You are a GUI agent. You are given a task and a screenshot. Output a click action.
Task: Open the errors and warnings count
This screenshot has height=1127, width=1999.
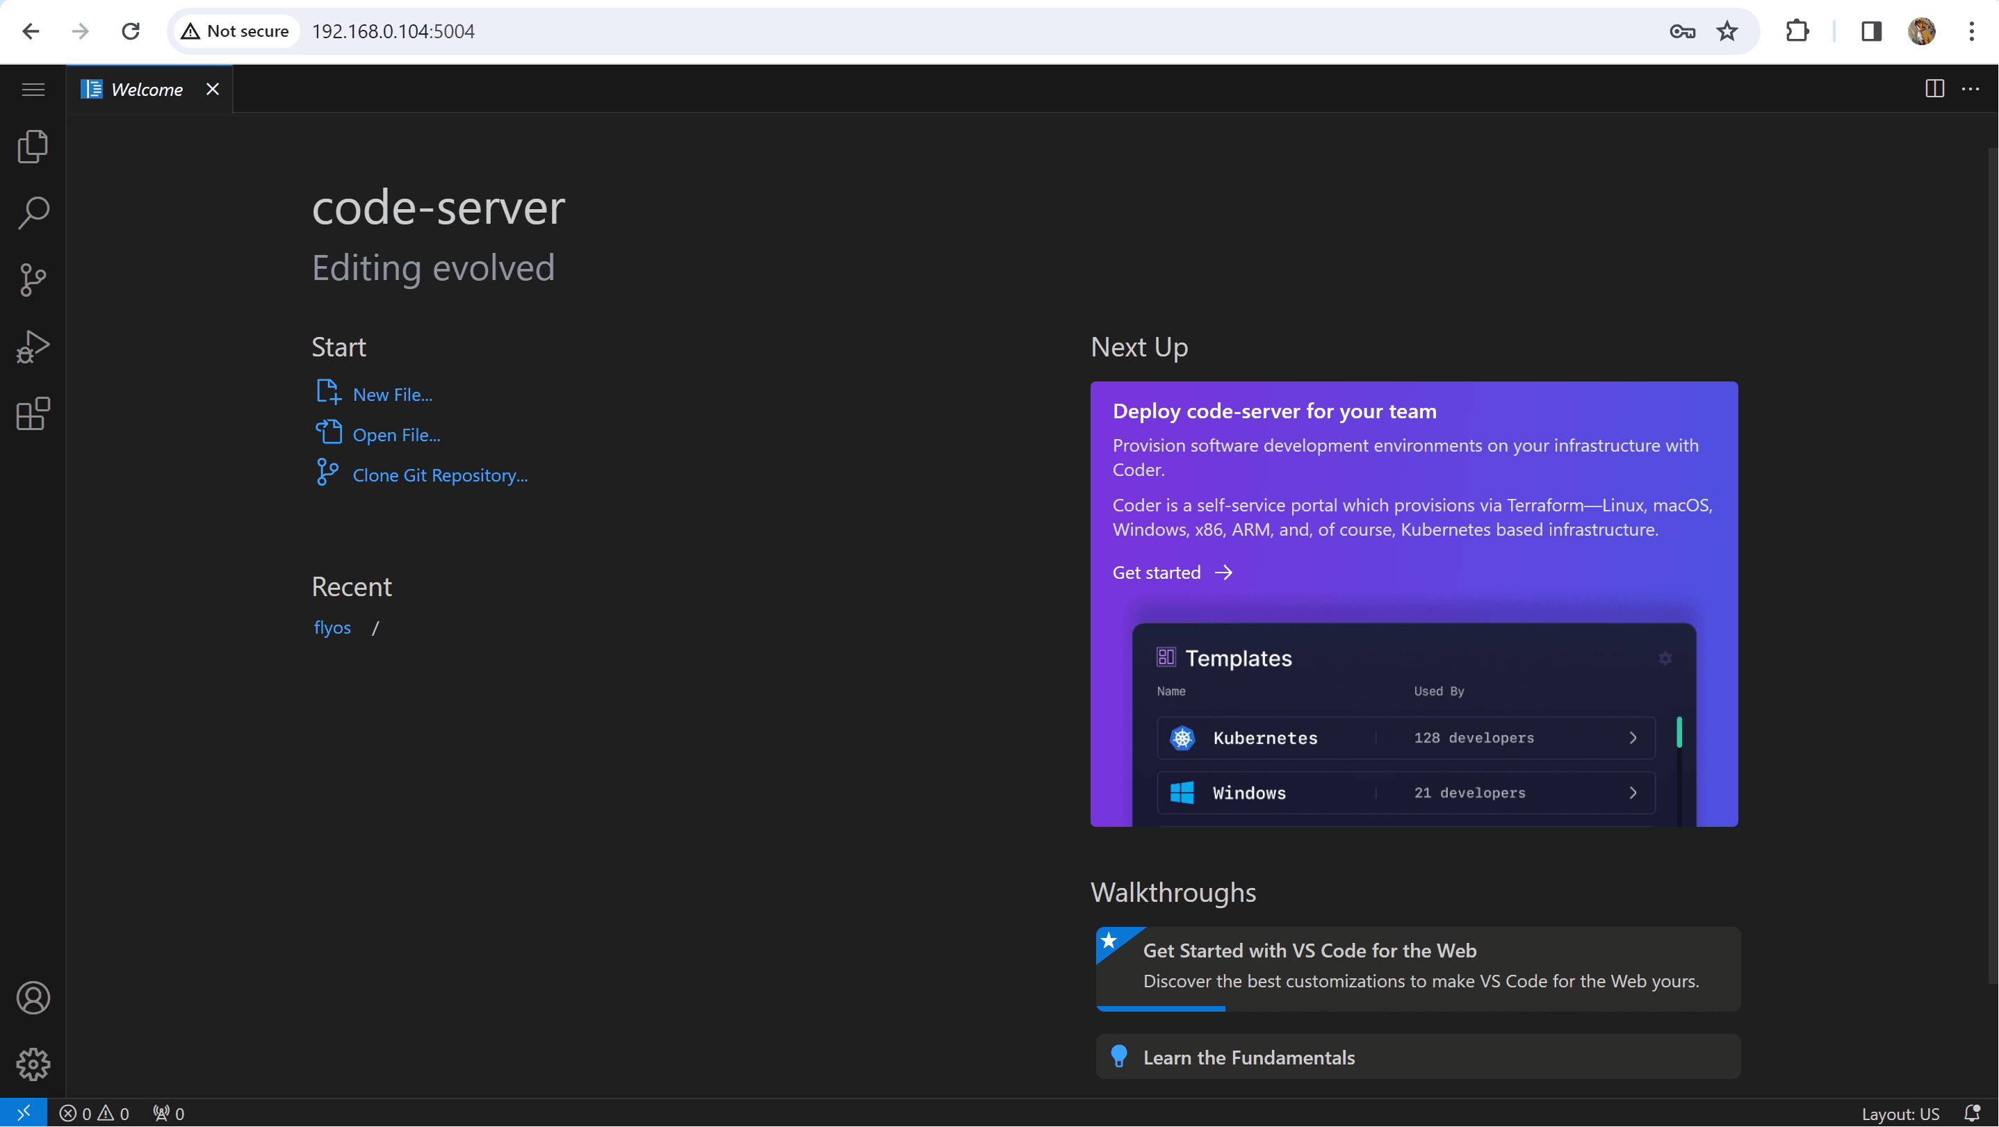94,1114
